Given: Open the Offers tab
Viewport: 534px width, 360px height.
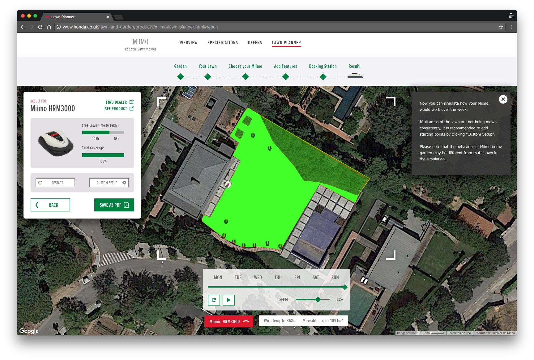Looking at the screenshot, I should click(x=255, y=43).
